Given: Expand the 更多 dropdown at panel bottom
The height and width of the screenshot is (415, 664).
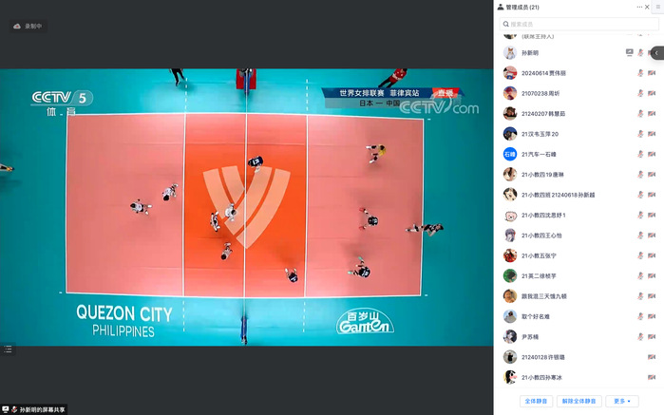Looking at the screenshot, I should click(622, 401).
